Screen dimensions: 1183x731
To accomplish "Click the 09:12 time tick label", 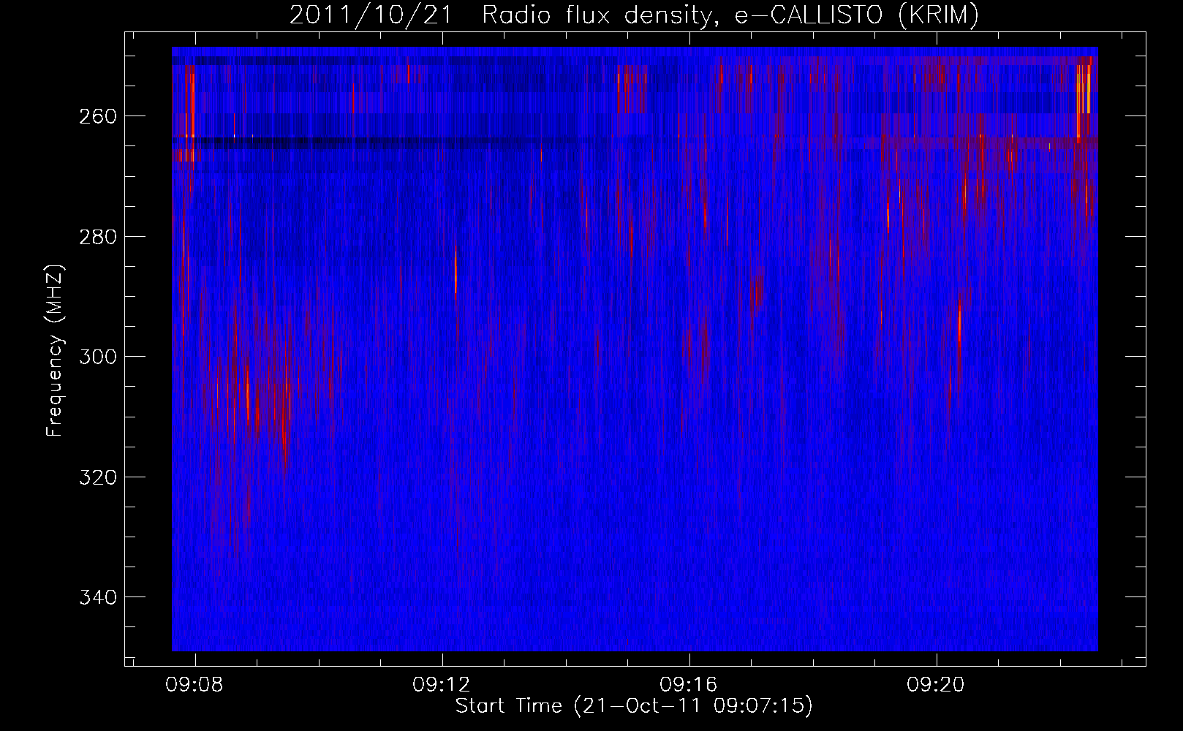I will pyautogui.click(x=442, y=685).
